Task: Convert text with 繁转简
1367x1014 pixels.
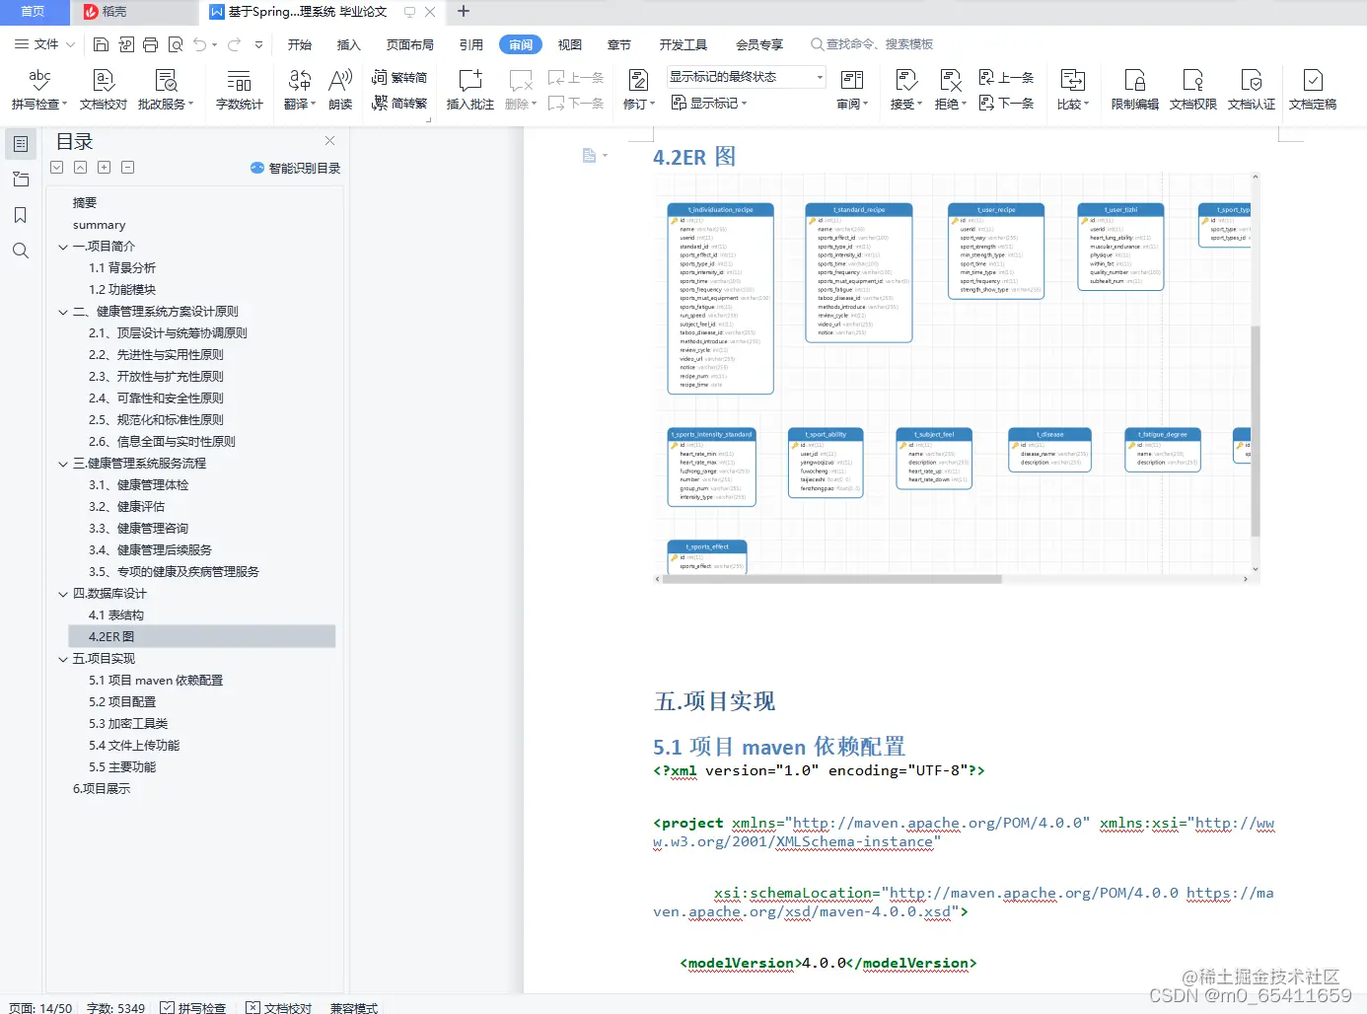Action: coord(399,77)
